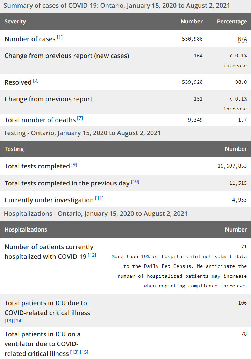
Task: Click the Severity column header
Action: [15, 22]
